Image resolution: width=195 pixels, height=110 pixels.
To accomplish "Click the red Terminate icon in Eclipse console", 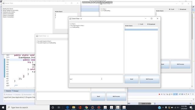I will (x=159, y=94).
